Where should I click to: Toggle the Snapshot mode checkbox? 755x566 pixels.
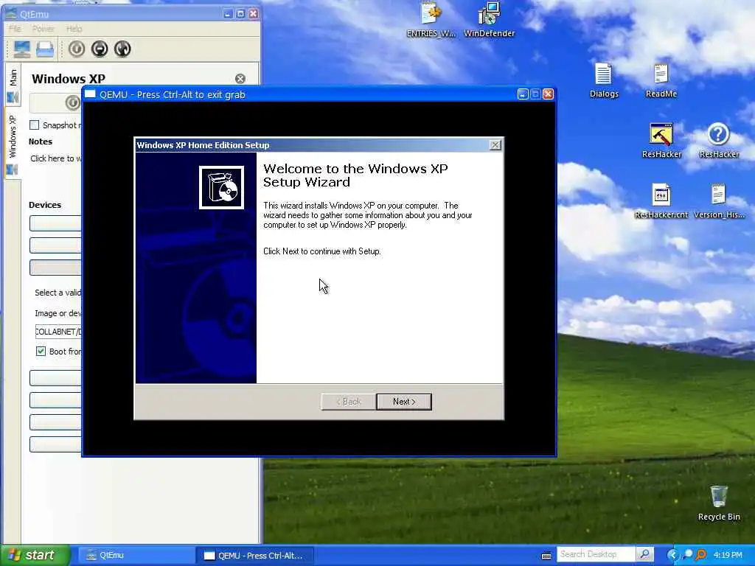(x=34, y=125)
